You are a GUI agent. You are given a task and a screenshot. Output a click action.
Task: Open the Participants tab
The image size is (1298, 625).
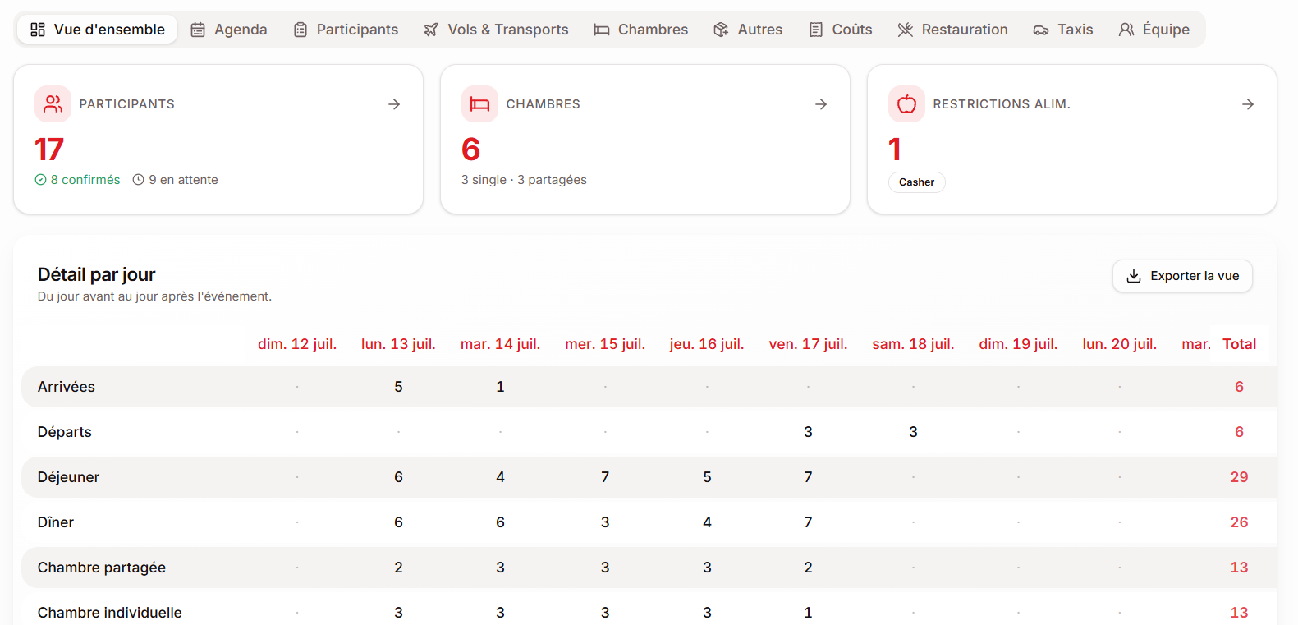[346, 30]
